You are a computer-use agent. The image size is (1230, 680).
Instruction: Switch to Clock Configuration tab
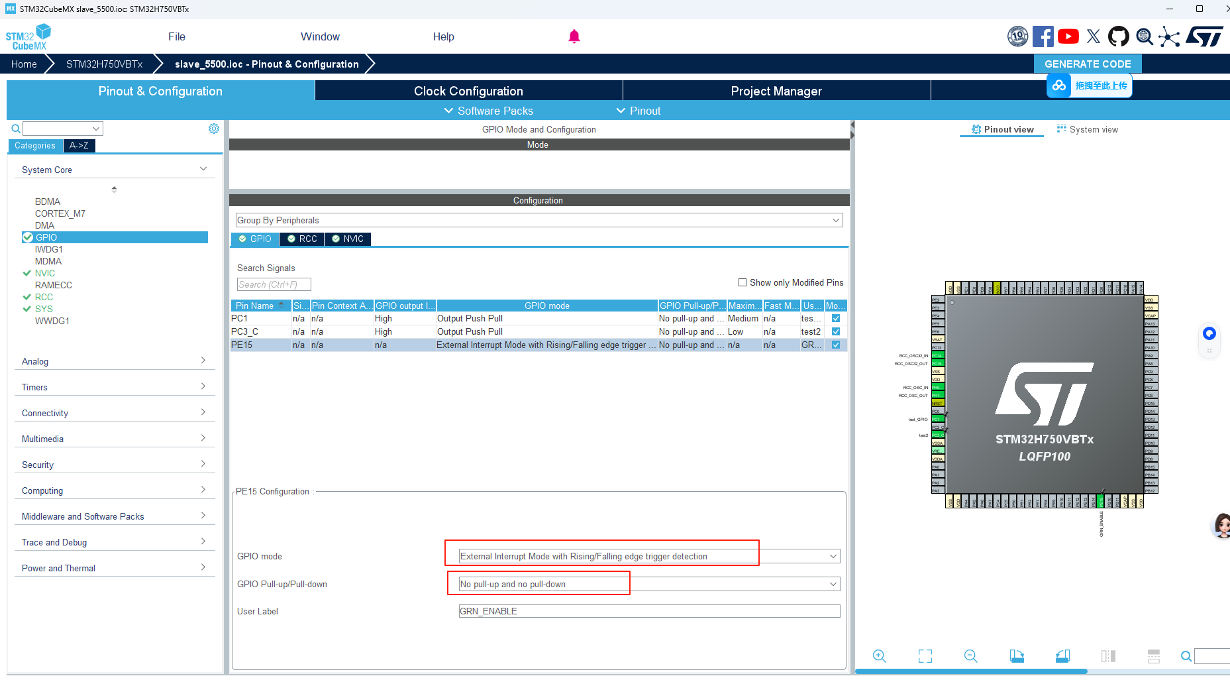[469, 91]
